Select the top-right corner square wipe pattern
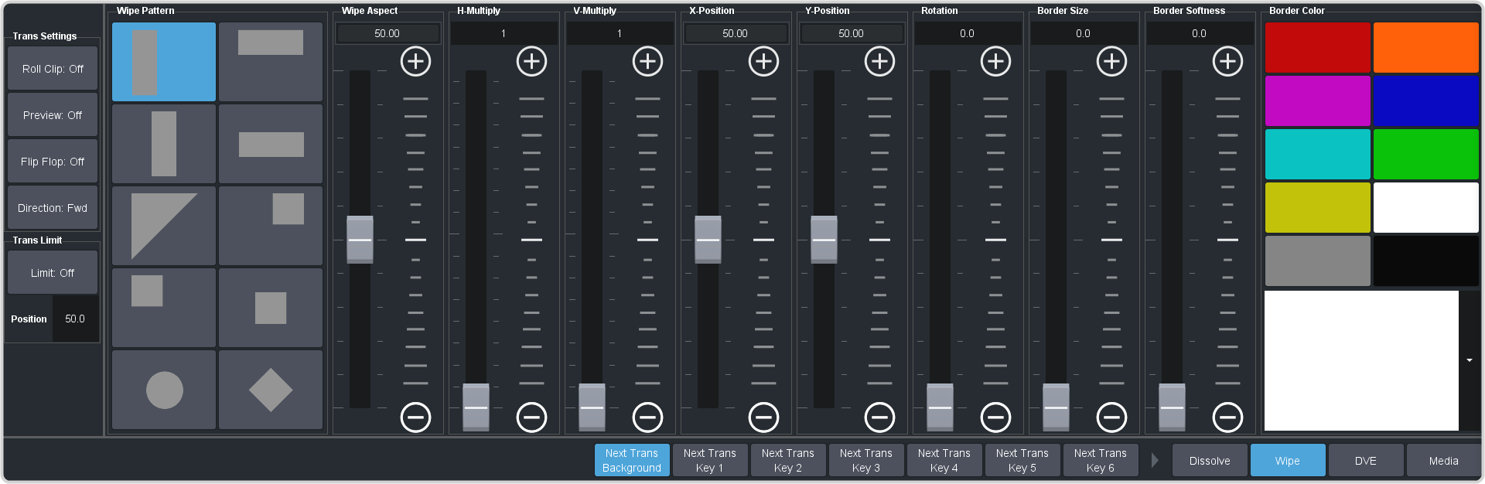 [271, 226]
